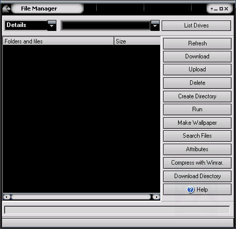The width and height of the screenshot is (236, 229).
Task: Expand the path combo box arrow
Action: (x=155, y=25)
